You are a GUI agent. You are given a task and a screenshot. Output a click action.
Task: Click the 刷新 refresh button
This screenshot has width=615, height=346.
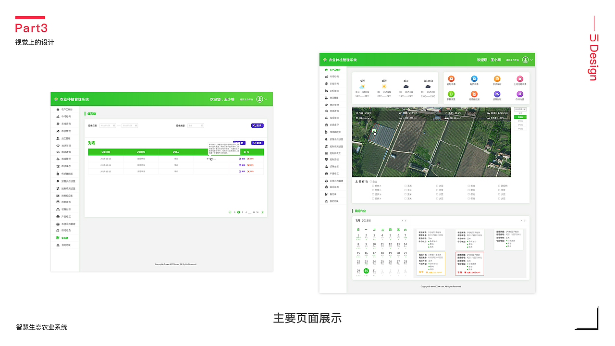pyautogui.click(x=258, y=143)
